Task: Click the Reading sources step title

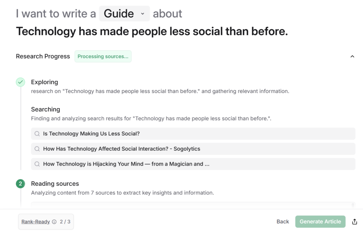Action: pos(55,184)
